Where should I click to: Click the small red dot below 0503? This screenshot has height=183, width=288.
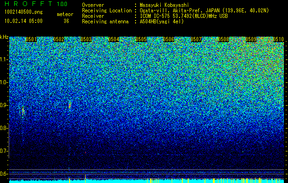(x=86, y=152)
